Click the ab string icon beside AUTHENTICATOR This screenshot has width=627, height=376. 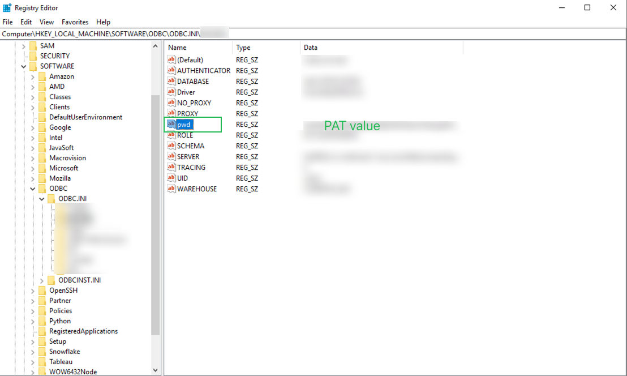coord(171,70)
